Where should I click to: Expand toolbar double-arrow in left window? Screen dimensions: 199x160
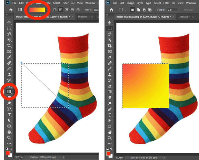[7, 15]
